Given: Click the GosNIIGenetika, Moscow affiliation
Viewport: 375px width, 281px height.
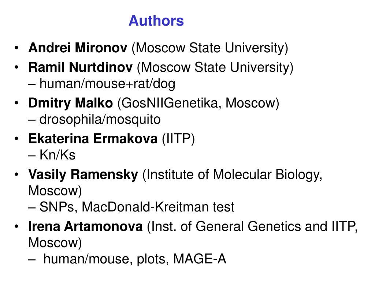Looking at the screenshot, I should click(x=198, y=103).
